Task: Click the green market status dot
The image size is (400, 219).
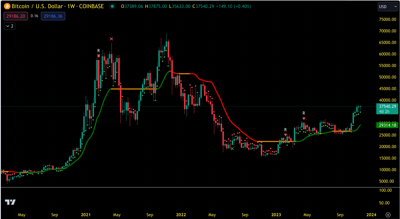Action: [112, 6]
